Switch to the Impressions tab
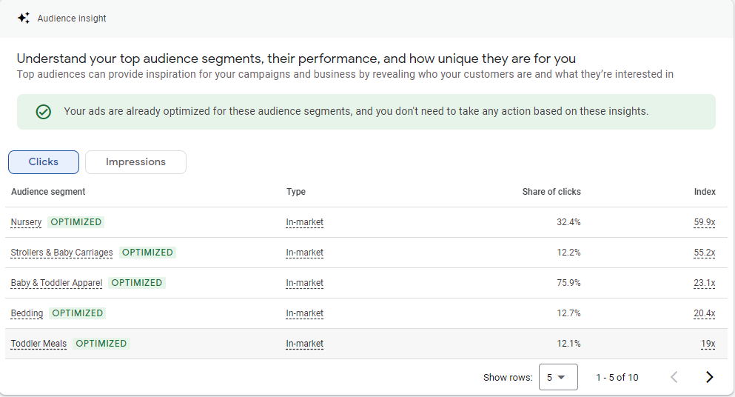 [x=135, y=162]
